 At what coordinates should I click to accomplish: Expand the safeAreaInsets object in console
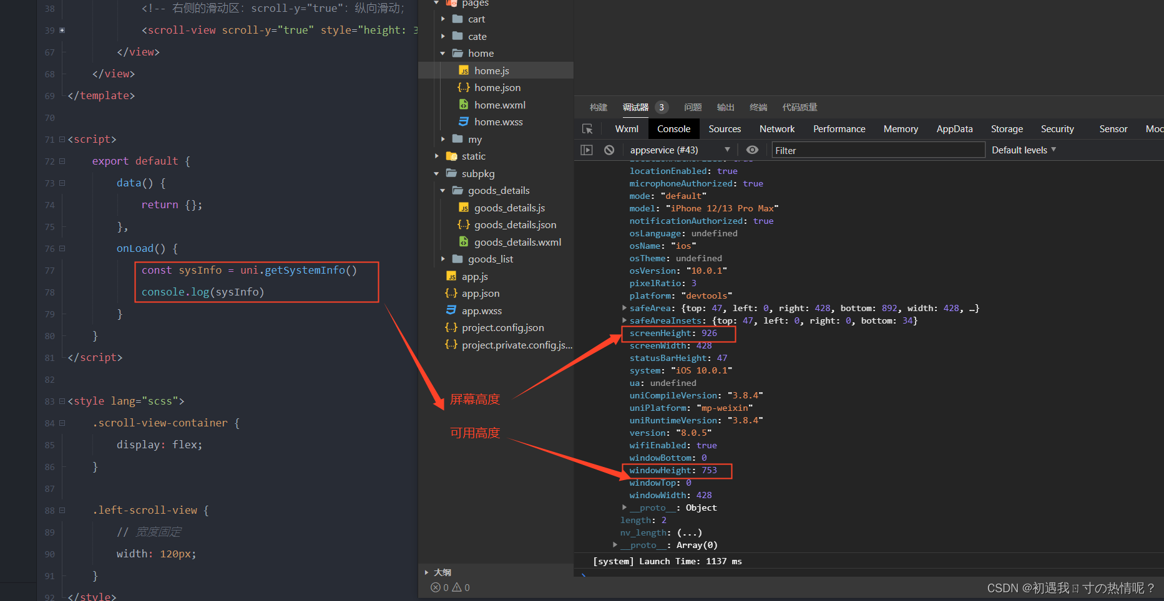pos(624,320)
